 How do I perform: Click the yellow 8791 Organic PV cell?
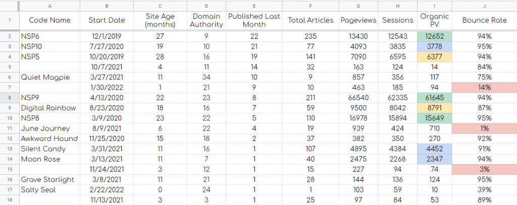click(x=435, y=108)
